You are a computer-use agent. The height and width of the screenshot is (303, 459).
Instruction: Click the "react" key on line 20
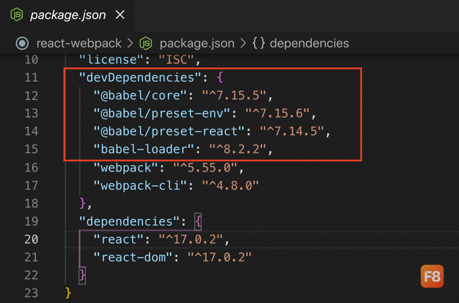tap(119, 239)
